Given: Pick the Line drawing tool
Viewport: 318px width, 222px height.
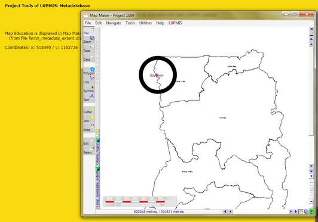Looking at the screenshot, I should [89, 80].
